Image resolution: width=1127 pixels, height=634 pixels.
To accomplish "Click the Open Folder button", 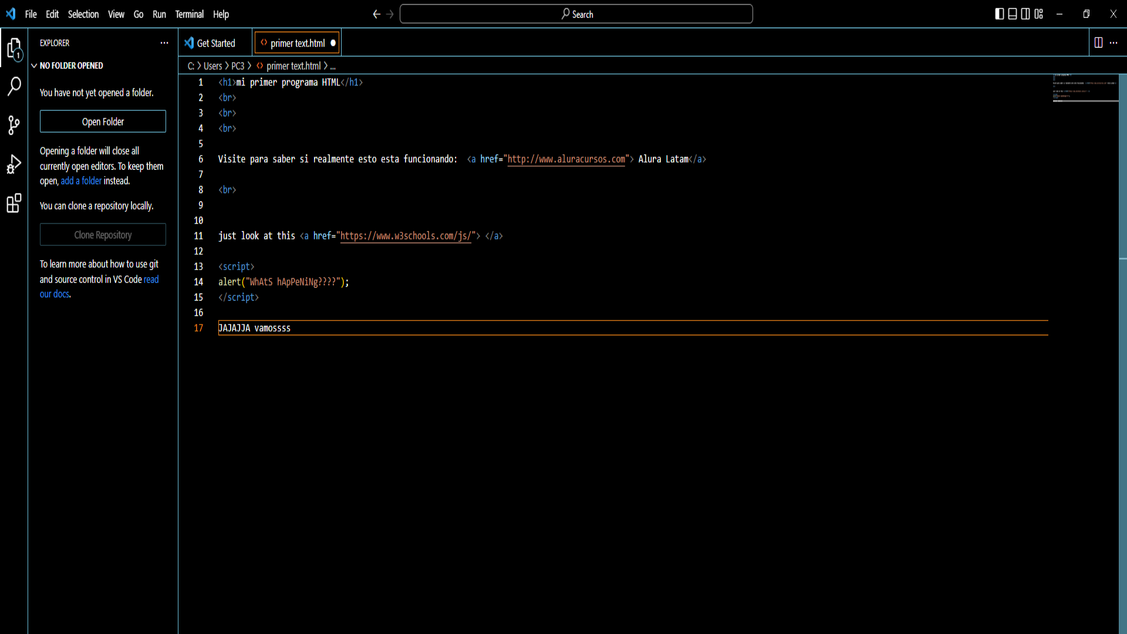I will [x=103, y=122].
